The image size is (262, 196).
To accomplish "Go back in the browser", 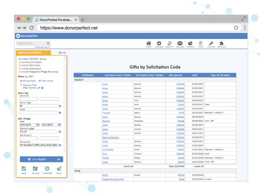I will (19, 28).
